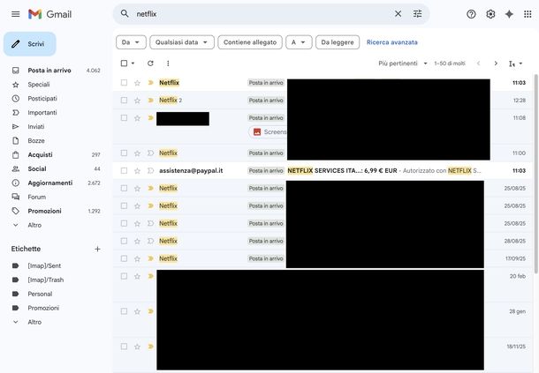Viewport: 539px width, 373px height.
Task: Add a new label with plus icon
Action: tap(97, 249)
